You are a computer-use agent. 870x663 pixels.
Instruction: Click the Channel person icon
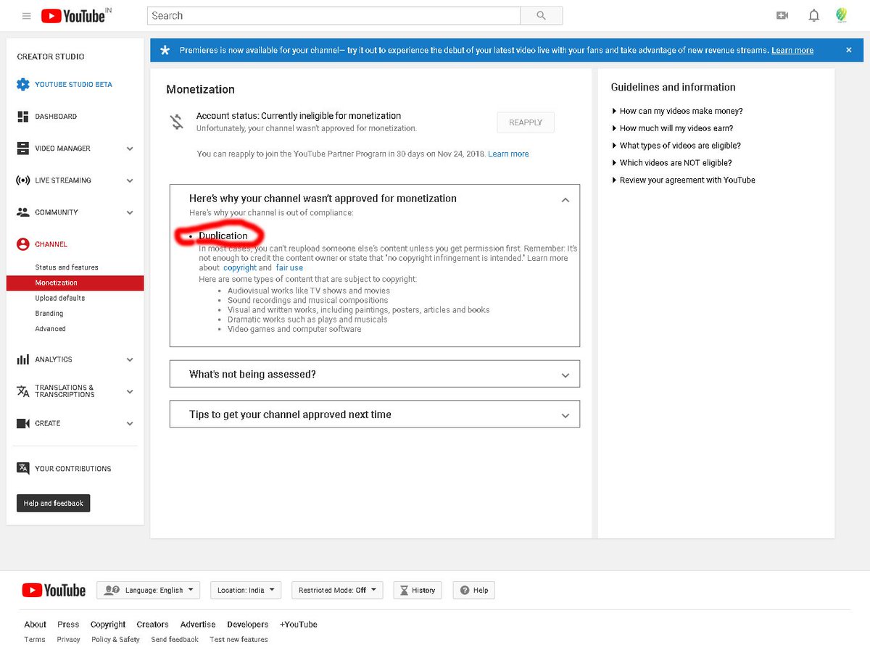[23, 244]
